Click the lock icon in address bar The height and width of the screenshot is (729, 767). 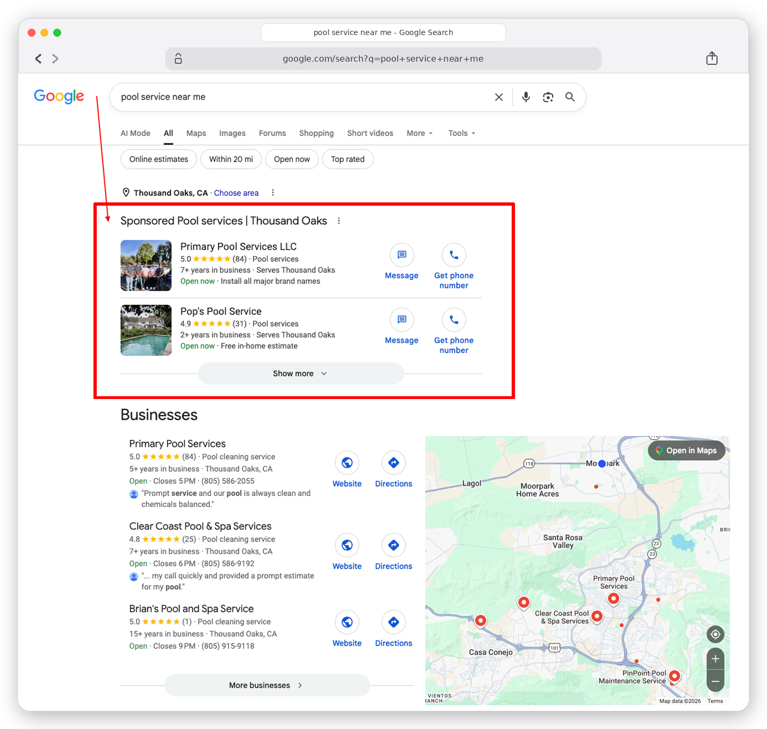tap(179, 58)
